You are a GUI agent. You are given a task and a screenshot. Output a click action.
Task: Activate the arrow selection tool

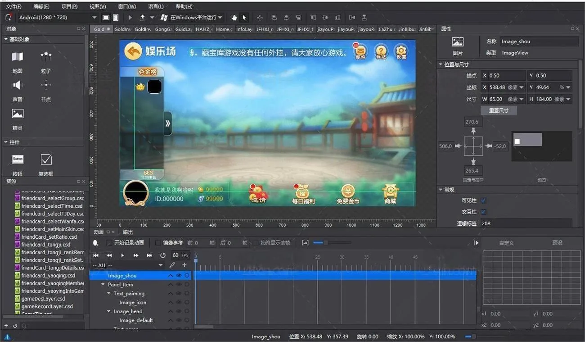244,18
